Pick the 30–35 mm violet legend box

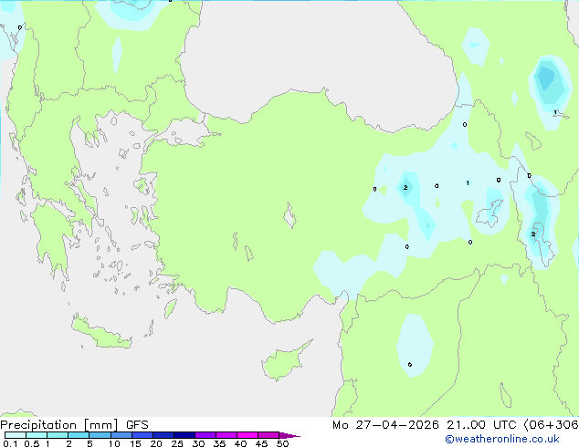tap(205, 435)
